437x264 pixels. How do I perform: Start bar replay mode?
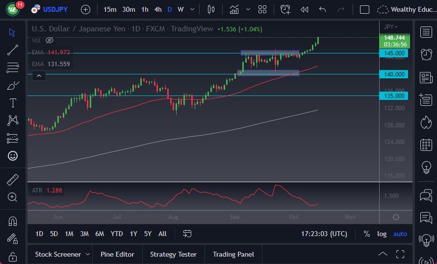click(305, 10)
